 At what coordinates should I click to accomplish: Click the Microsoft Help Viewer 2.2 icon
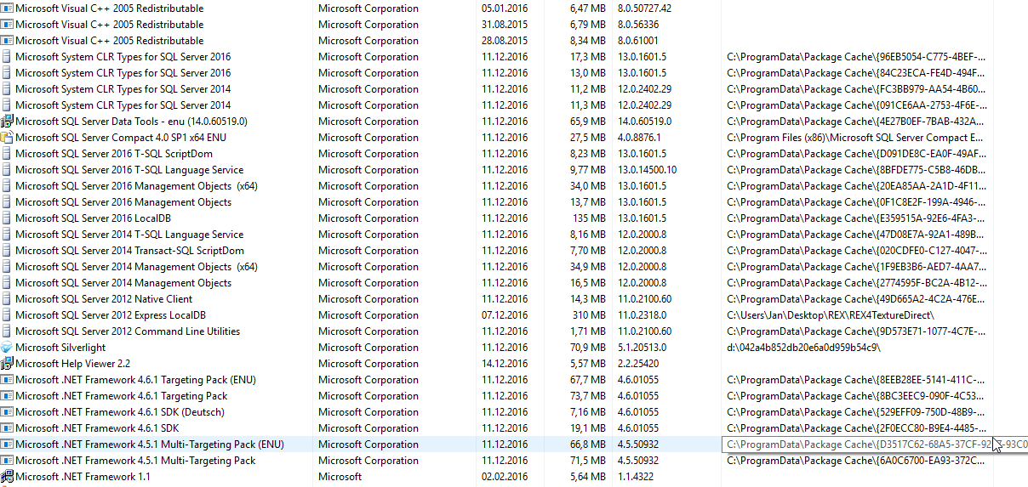7,364
